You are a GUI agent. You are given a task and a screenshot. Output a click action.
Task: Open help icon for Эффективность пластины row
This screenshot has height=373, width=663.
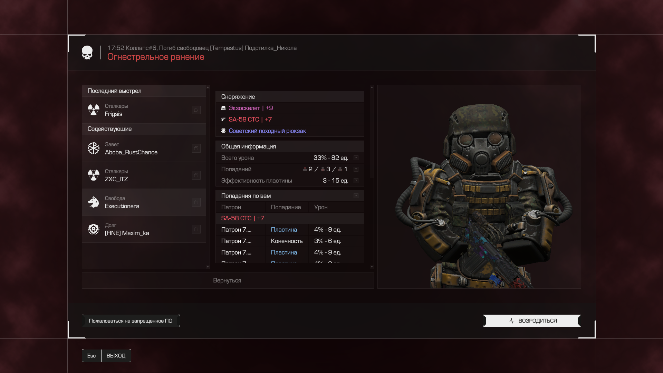point(356,181)
